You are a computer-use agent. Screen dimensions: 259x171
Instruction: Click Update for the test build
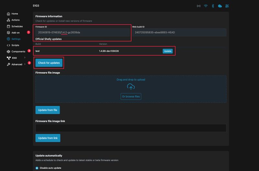coord(167,51)
